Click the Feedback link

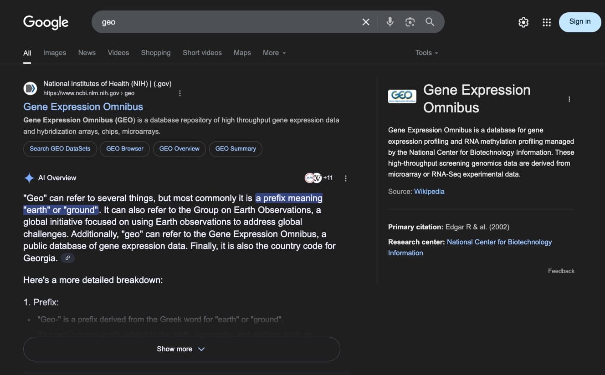pyautogui.click(x=561, y=271)
